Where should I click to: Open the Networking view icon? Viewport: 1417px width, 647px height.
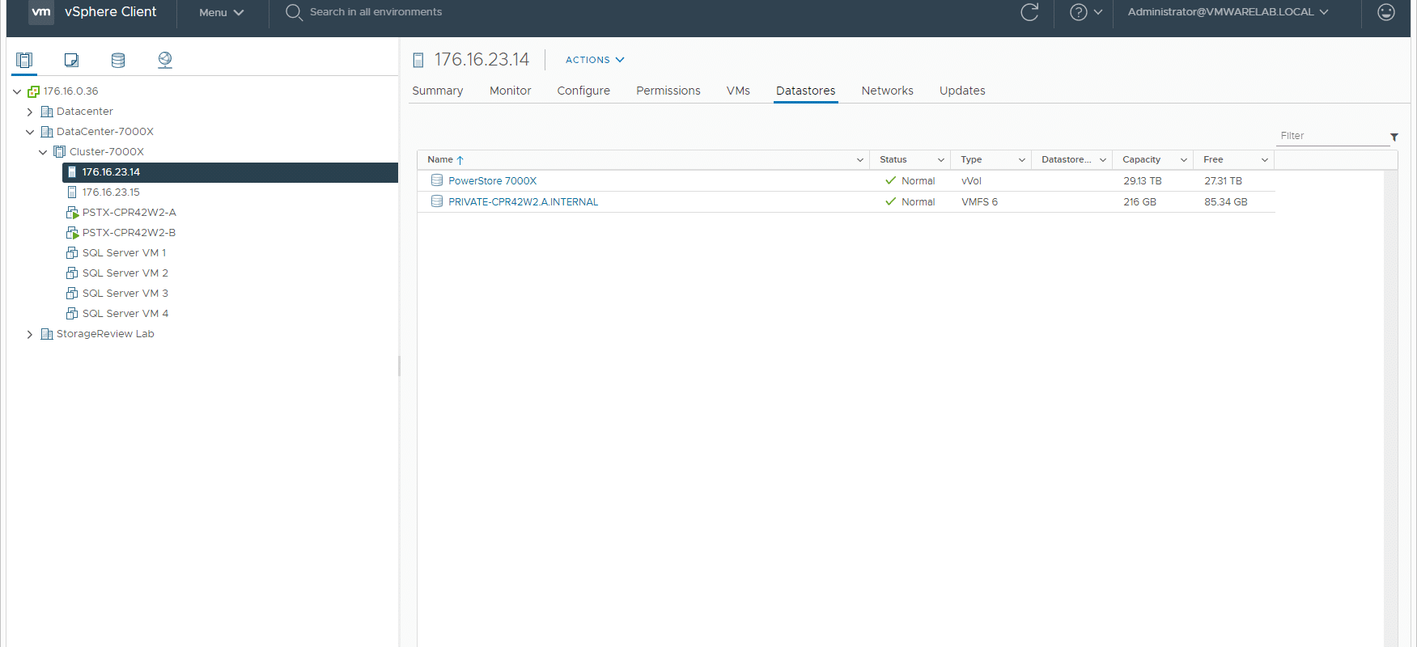pos(165,60)
